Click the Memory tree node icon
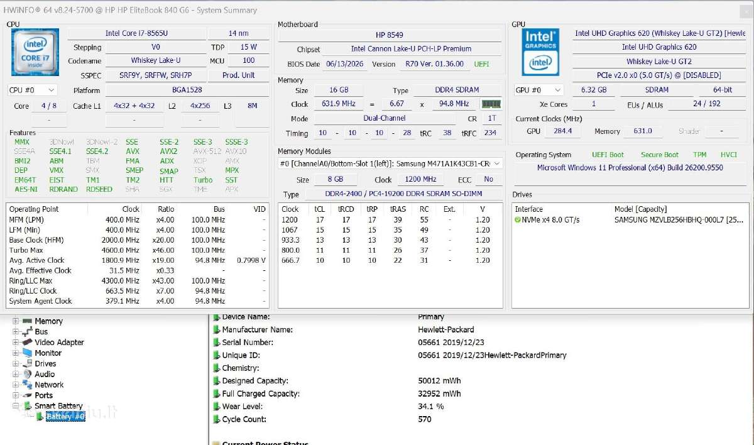The width and height of the screenshot is (754, 445). click(27, 321)
